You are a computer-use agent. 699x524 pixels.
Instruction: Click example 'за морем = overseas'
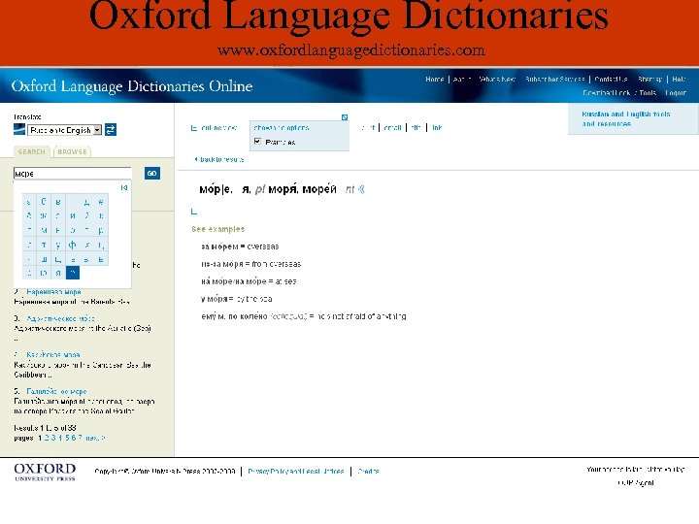240,246
